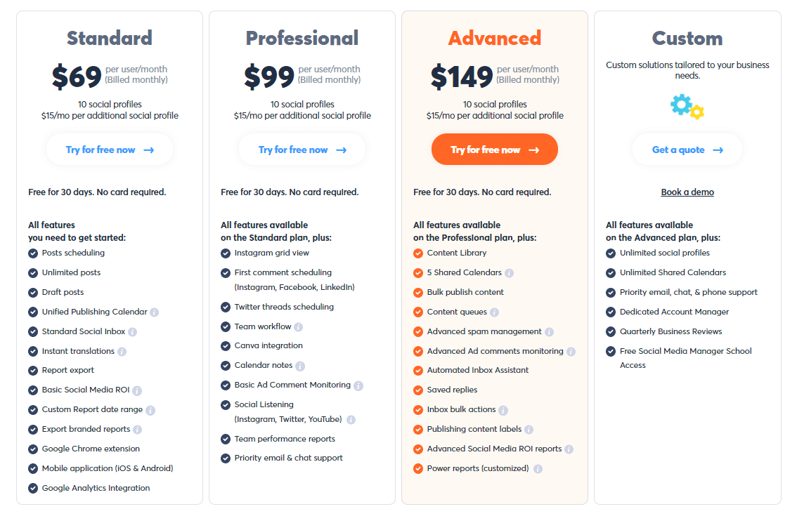The width and height of the screenshot is (797, 509).
Task: Click Try for free now under Professional
Action: 302,150
